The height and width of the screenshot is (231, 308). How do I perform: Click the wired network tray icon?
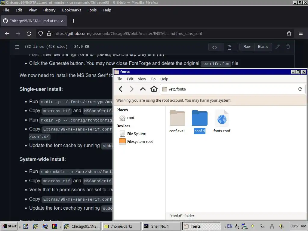pos(272,226)
